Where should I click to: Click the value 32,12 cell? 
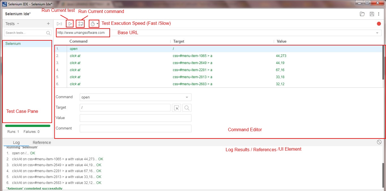tap(280, 84)
